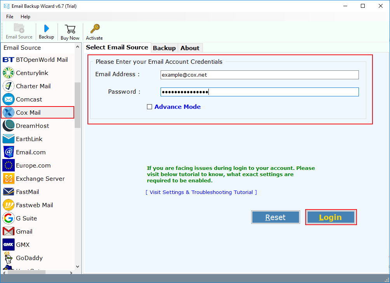Open Buy Now via shopping cart icon
Image resolution: width=390 pixels, height=283 pixels.
(x=70, y=31)
